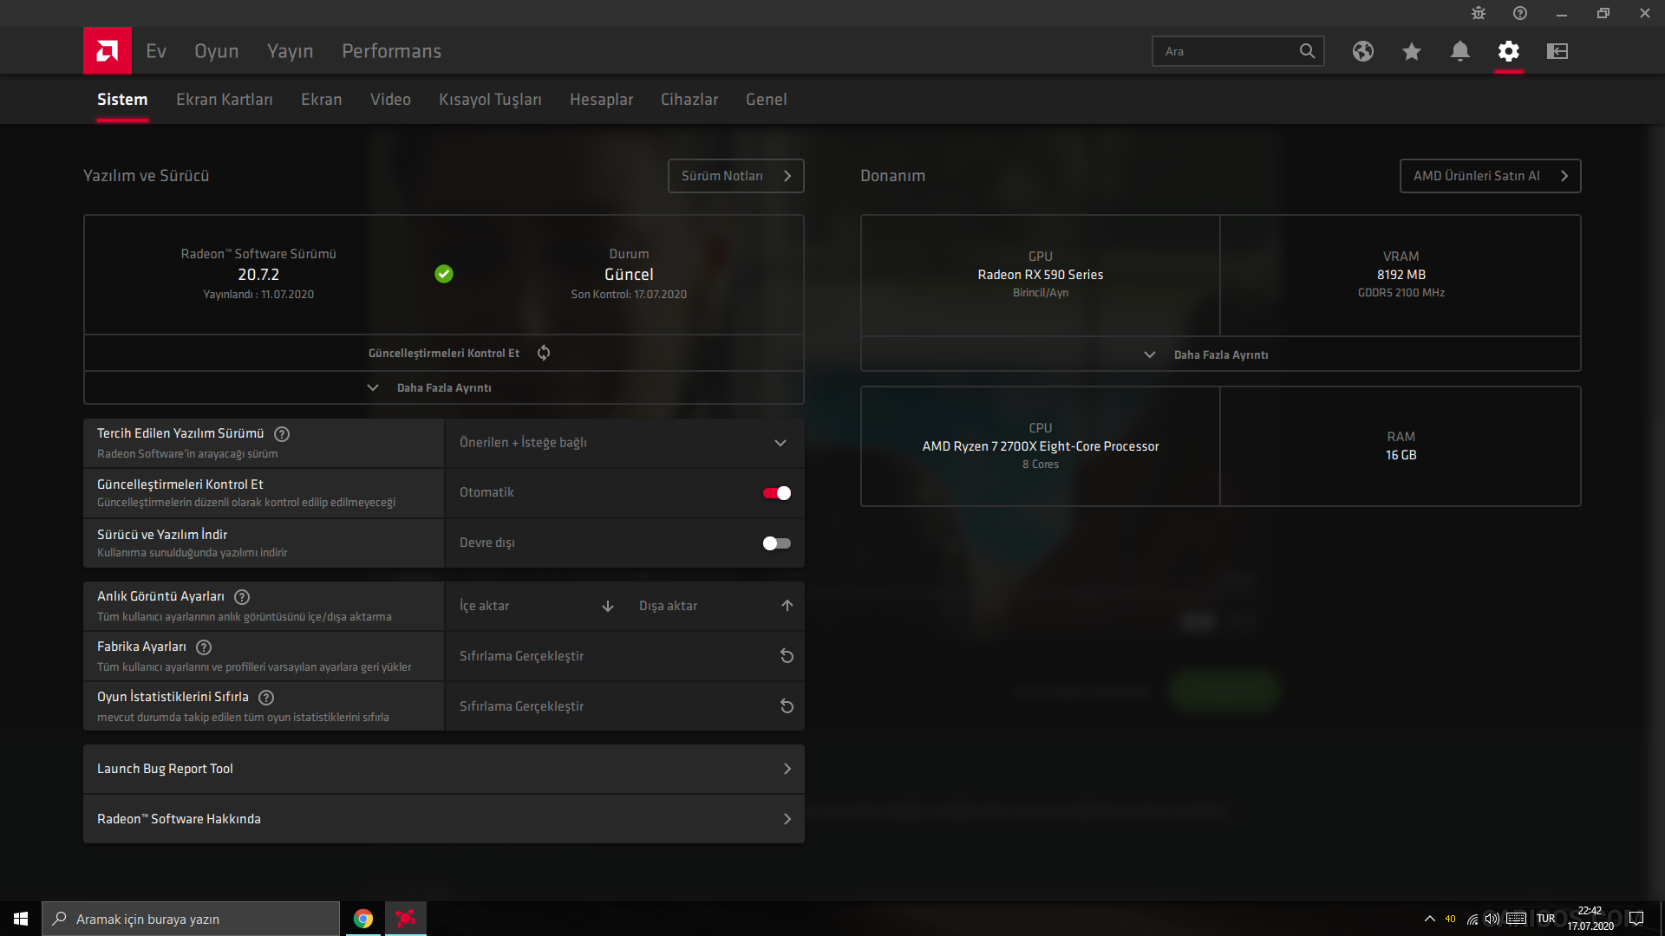Open Sürüm Notları button
This screenshot has height=936, width=1665.
(x=736, y=176)
